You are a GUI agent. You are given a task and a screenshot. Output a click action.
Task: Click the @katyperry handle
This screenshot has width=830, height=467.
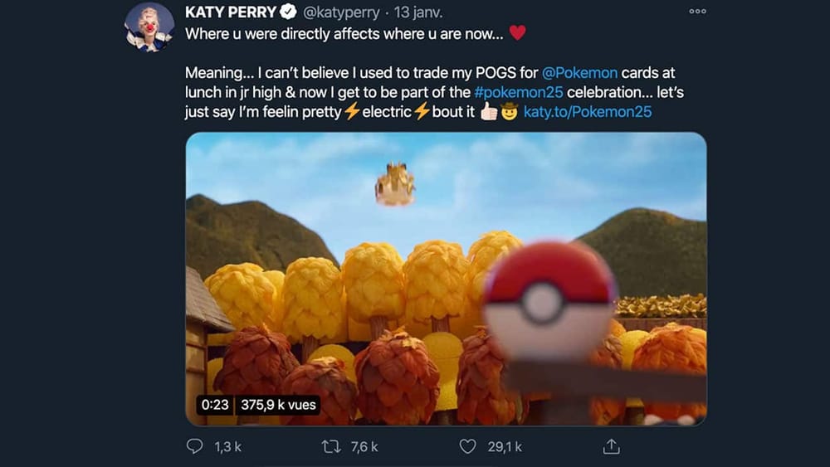pyautogui.click(x=338, y=12)
